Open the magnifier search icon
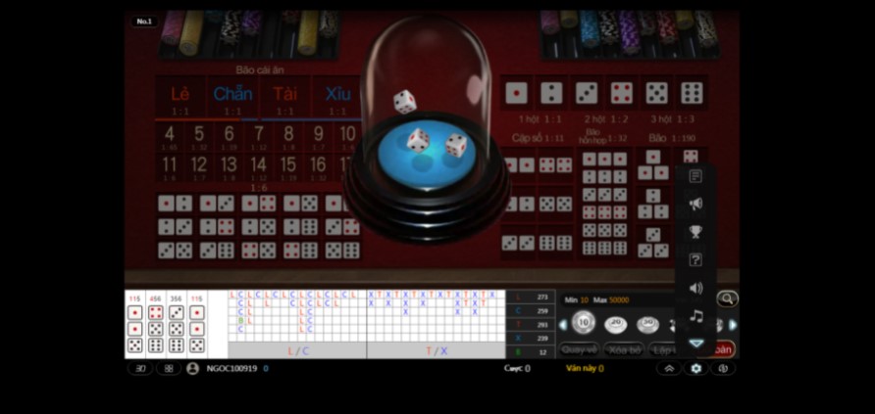 point(727,299)
